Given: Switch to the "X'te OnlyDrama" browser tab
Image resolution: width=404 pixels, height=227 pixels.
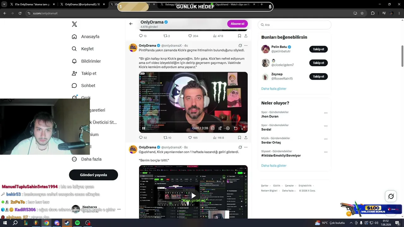Looking at the screenshot, I should 33,4.
